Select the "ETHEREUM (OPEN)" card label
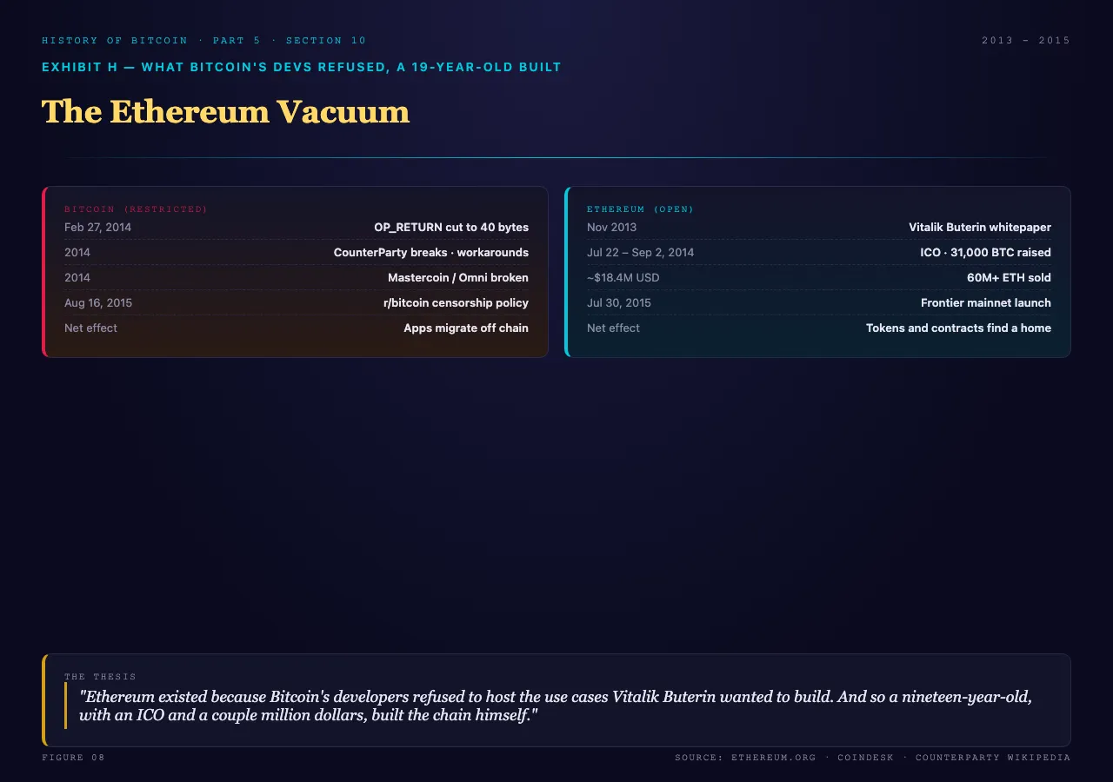 [x=640, y=209]
